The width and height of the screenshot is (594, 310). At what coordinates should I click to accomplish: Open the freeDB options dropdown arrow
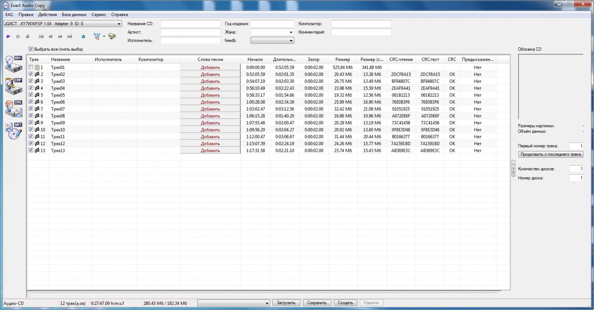pos(104,36)
